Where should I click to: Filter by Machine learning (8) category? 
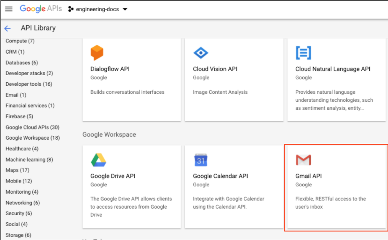pos(29,160)
